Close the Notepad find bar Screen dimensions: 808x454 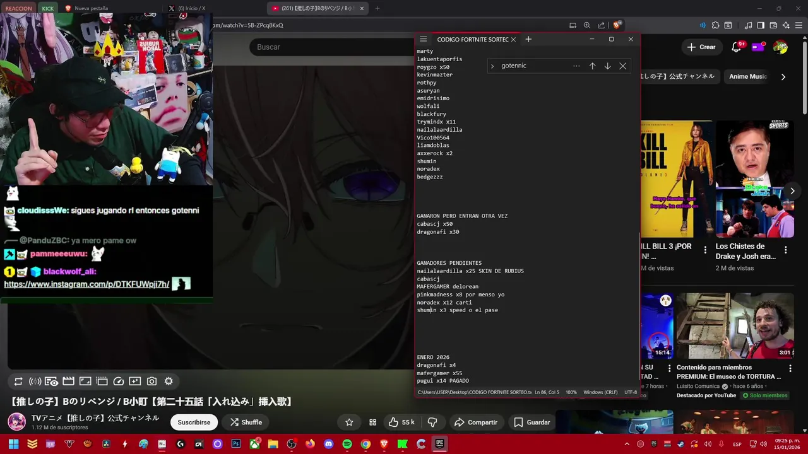(x=622, y=66)
